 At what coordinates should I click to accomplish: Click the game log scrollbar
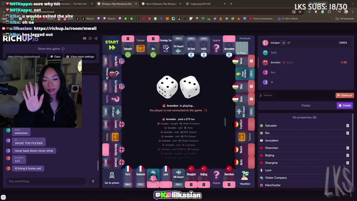click(x=225, y=122)
